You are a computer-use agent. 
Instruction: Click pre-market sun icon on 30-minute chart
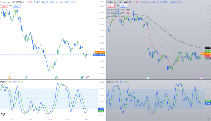pos(134,2)
